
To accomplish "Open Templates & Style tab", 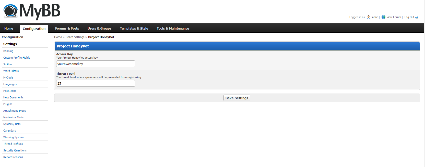I will [x=134, y=29].
